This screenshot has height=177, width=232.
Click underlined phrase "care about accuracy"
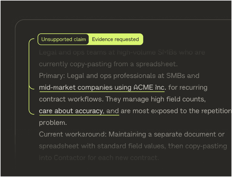click(71, 111)
